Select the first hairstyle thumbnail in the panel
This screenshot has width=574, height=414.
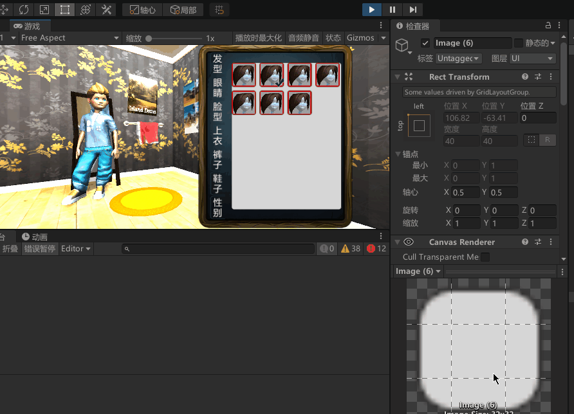[244, 75]
